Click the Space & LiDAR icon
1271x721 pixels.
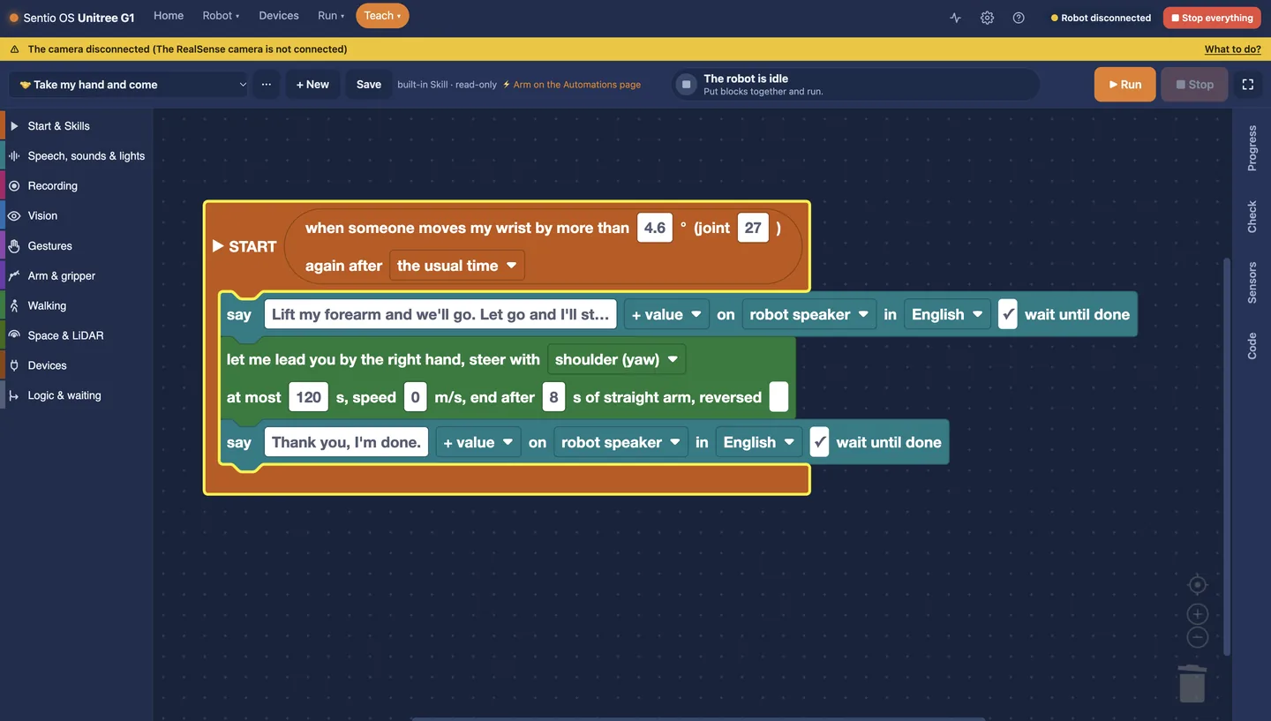14,335
